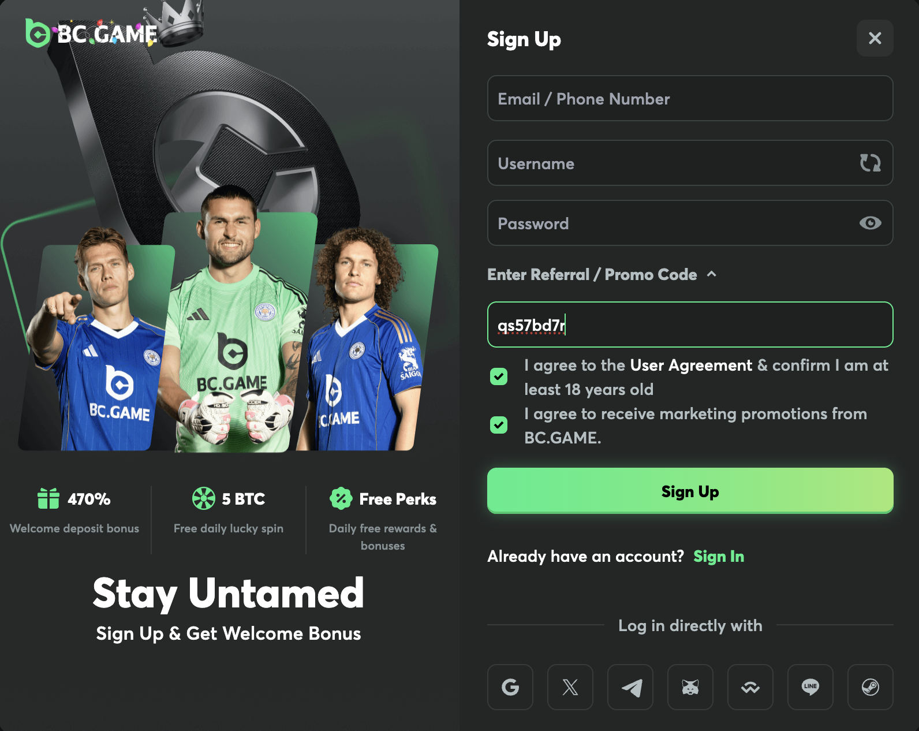919x731 pixels.
Task: Regenerate random username icon
Action: pos(870,163)
